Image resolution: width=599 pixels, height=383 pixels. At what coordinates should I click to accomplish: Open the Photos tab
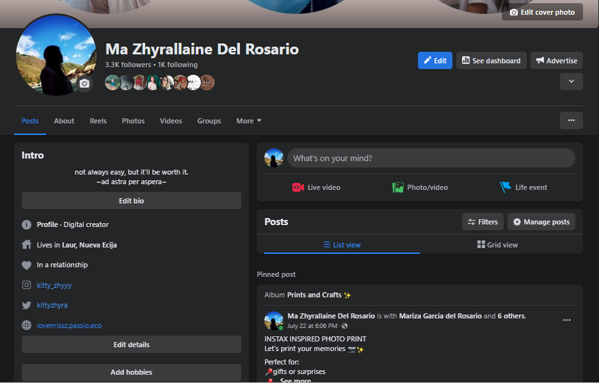pos(133,121)
